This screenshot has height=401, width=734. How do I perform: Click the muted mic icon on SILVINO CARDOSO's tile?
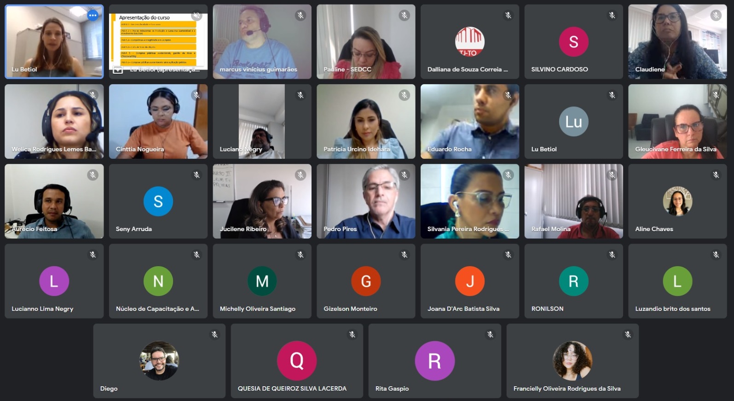coord(612,15)
